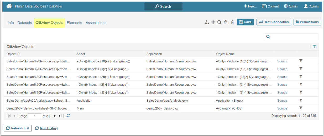Click the plus add icon in toolbar
Image resolution: width=324 pixels, height=136 pixels.
coord(213,22)
